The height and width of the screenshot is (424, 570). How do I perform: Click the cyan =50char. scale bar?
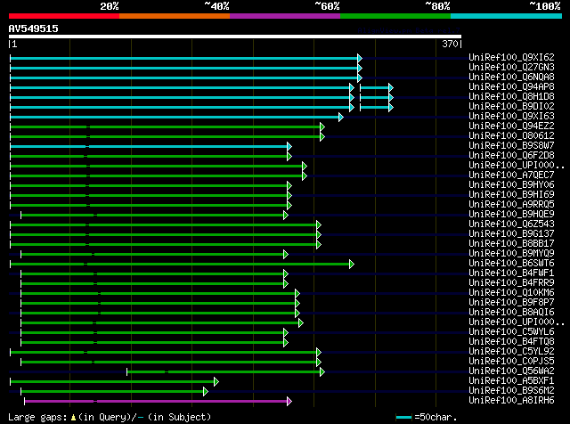(x=403, y=418)
